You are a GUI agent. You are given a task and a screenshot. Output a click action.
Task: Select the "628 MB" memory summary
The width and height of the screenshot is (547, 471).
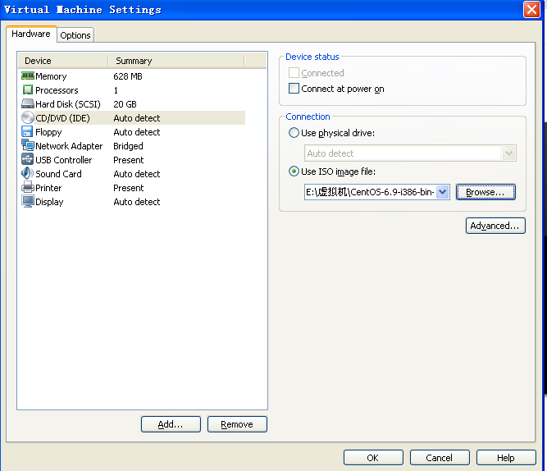[128, 76]
